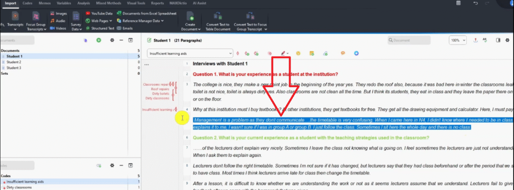Click the new code icon in Codes panel

click(98, 165)
